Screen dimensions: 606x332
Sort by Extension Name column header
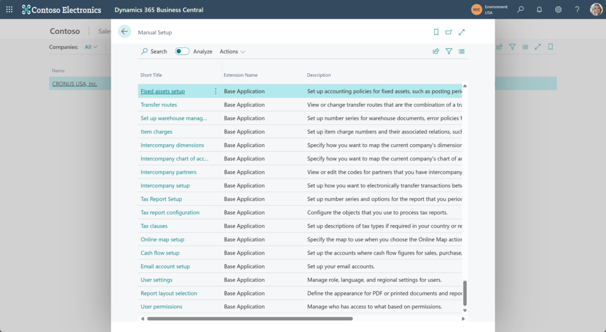pos(240,75)
